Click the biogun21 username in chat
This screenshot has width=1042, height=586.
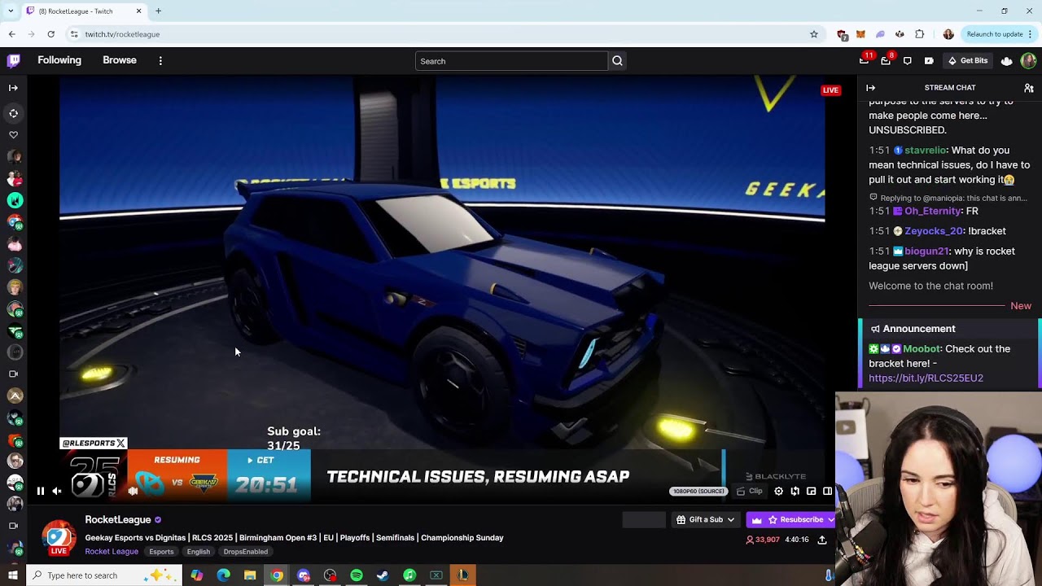(x=926, y=251)
